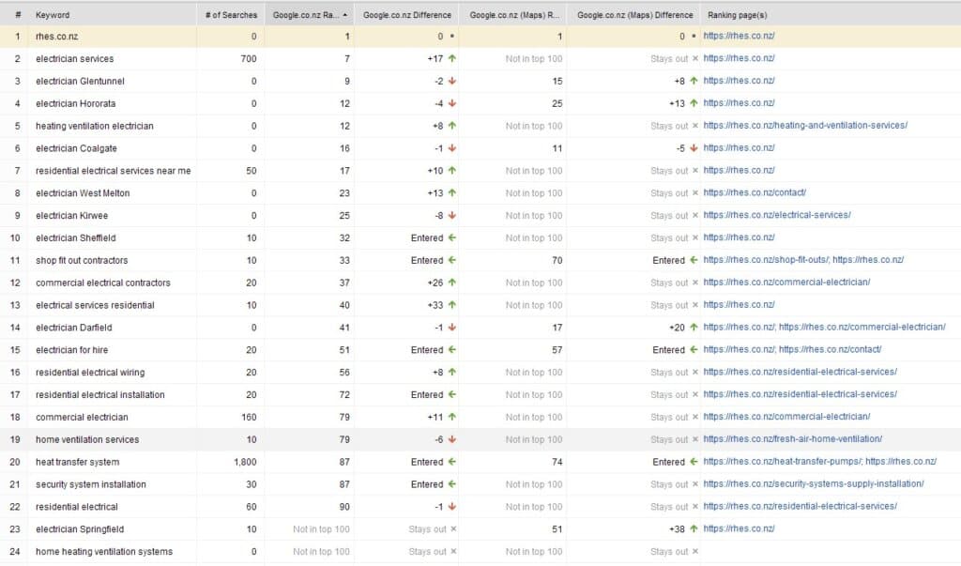Screen dimensions: 961x566
Task: Click the 1,800 searches value
Action: (x=245, y=463)
